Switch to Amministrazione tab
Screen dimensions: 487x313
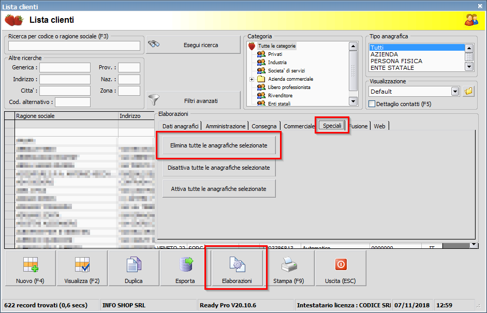pyautogui.click(x=225, y=126)
